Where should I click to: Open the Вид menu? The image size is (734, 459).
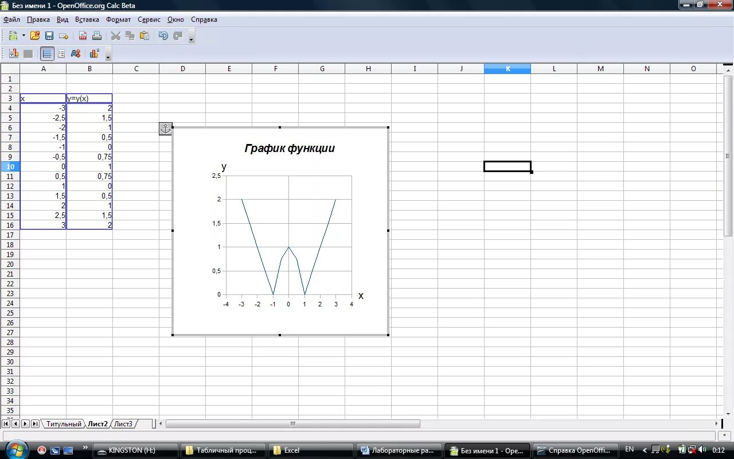pos(63,20)
